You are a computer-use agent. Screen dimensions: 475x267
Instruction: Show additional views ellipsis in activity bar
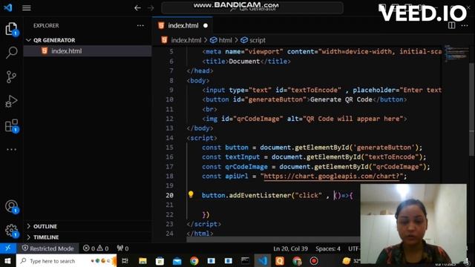point(12,150)
